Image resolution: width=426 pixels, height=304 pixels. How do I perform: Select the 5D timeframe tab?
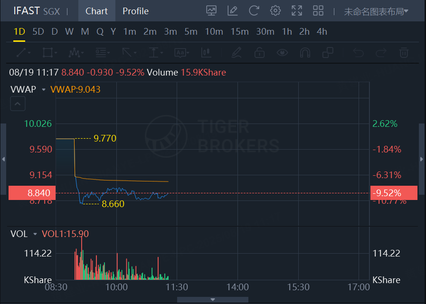(x=38, y=32)
